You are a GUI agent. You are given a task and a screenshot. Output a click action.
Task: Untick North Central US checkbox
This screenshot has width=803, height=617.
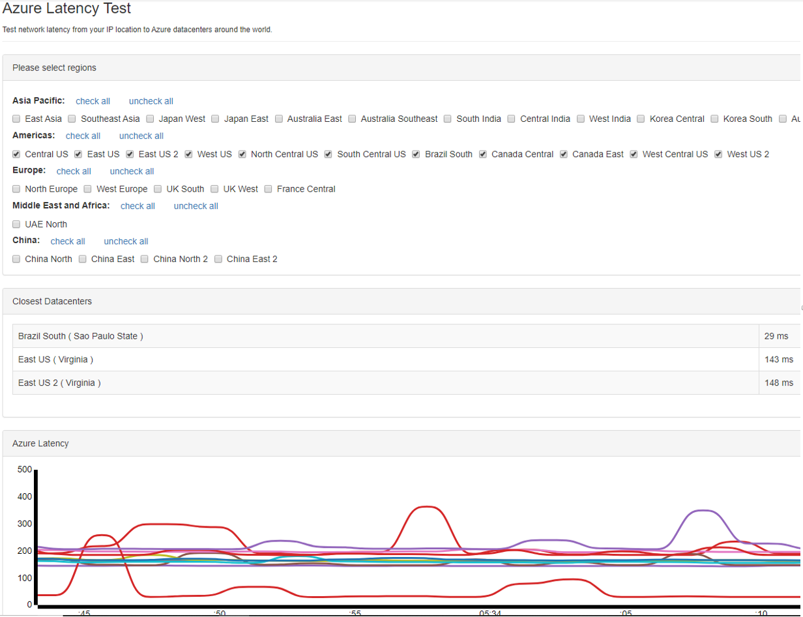click(242, 154)
